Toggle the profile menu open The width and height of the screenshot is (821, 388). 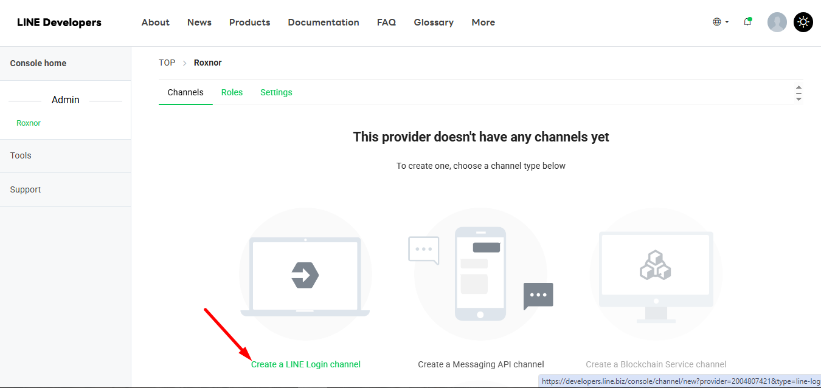coord(777,22)
